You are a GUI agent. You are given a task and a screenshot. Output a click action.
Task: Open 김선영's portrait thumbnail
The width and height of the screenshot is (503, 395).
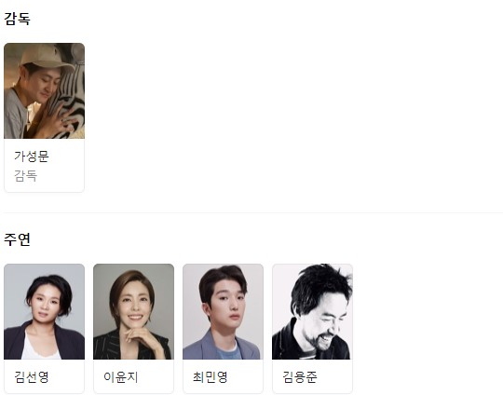[45, 311]
